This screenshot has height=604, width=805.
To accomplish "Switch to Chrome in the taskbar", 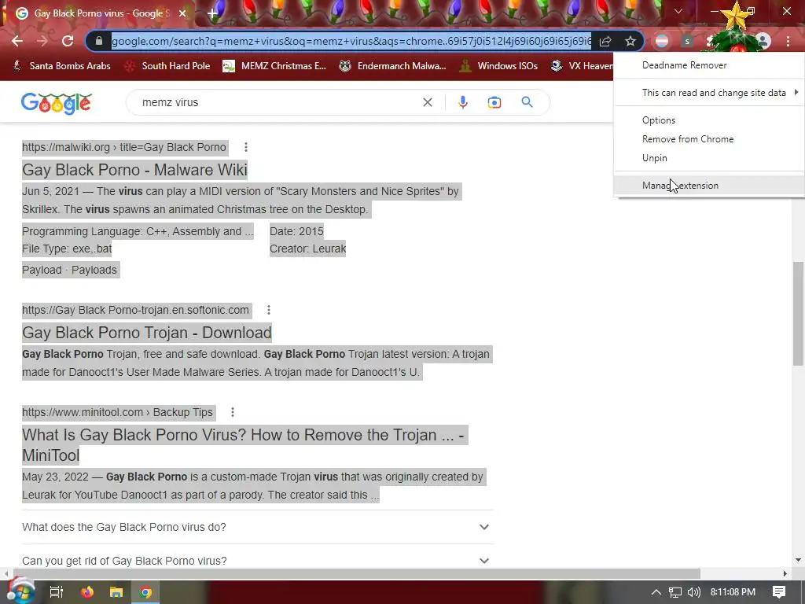I will [145, 592].
